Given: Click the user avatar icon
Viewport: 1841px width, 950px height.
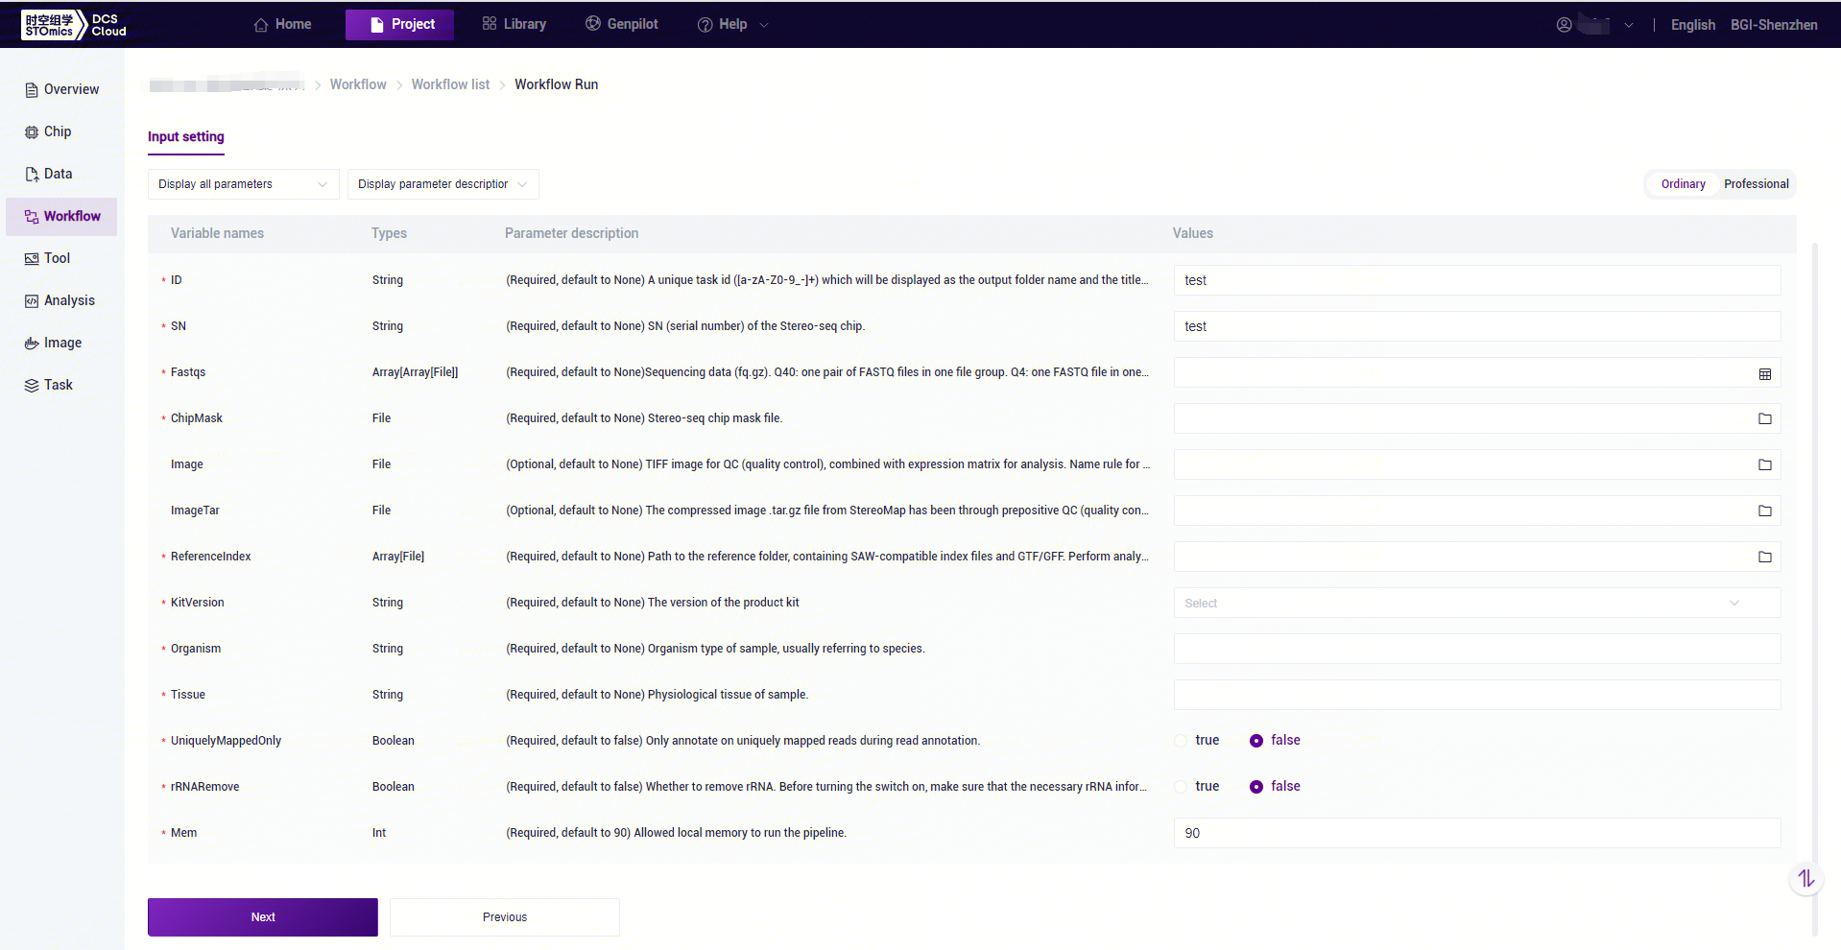Looking at the screenshot, I should 1564,25.
